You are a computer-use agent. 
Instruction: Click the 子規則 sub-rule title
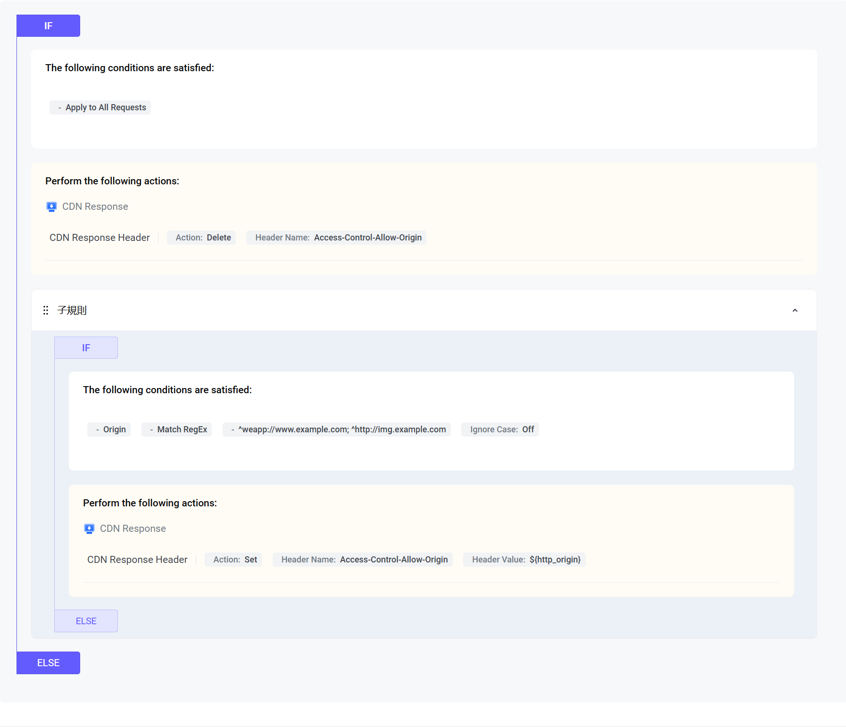[x=72, y=310]
